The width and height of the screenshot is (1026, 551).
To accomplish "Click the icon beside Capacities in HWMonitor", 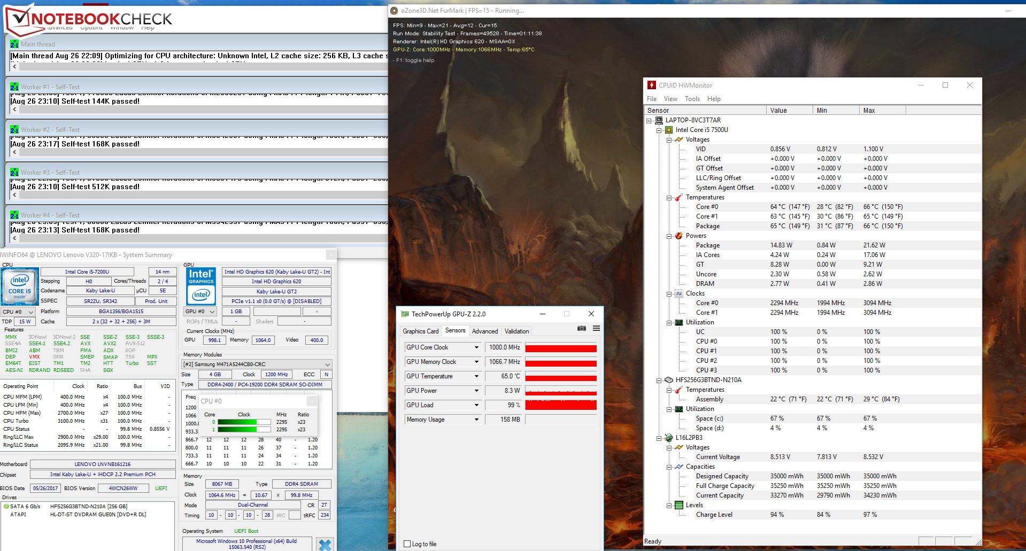I will point(679,467).
